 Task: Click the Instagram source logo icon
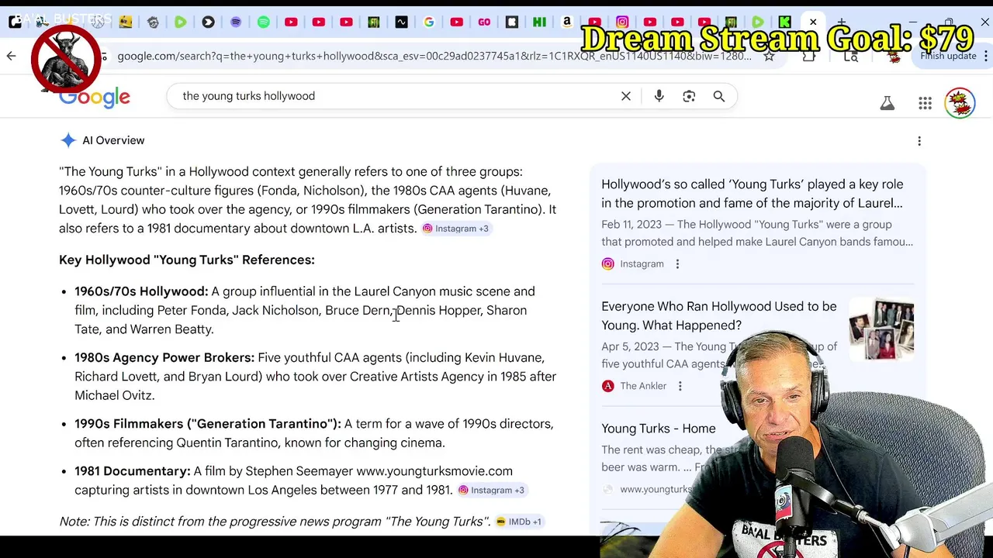click(608, 264)
